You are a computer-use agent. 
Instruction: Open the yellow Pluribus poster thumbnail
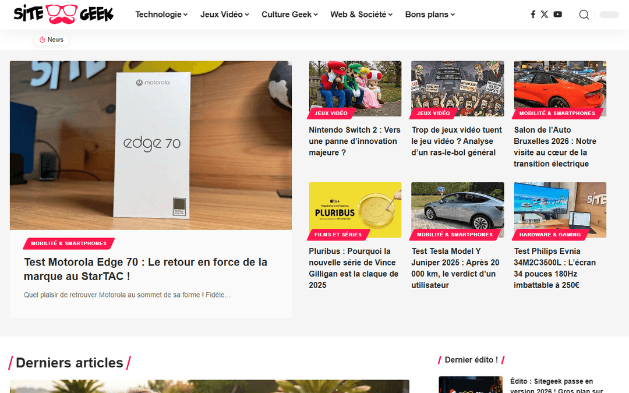point(355,210)
